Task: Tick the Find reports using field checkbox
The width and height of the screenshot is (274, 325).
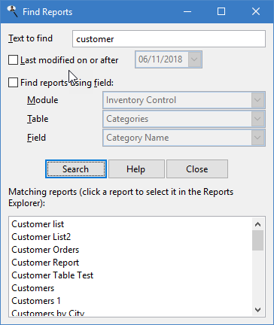Action: pos(13,83)
